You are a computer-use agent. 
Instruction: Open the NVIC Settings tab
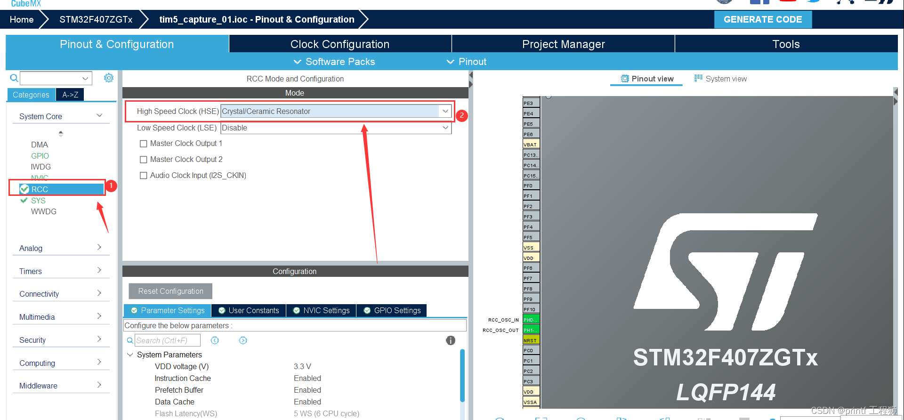[321, 311]
